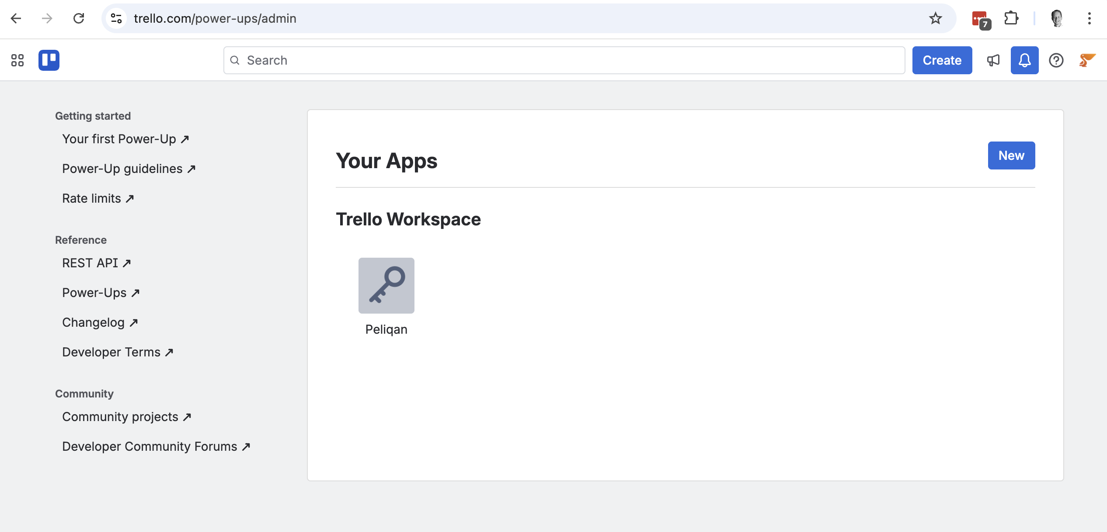Open Developer Community Forums link
Viewport: 1107px width, 532px height.
[x=156, y=446]
